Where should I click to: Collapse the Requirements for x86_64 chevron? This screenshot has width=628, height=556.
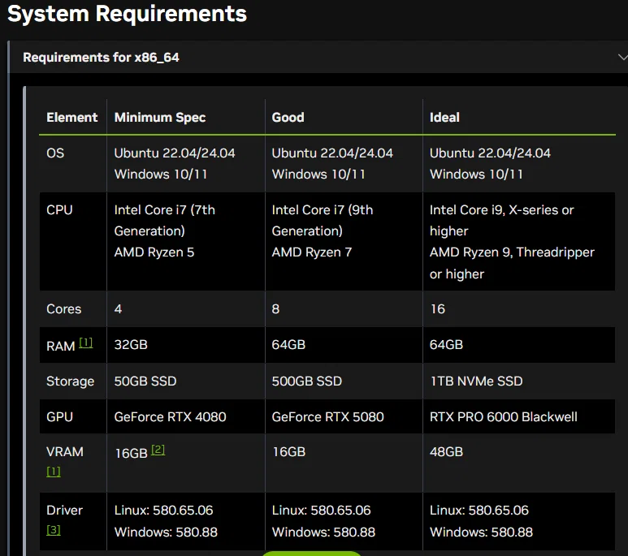pyautogui.click(x=623, y=58)
